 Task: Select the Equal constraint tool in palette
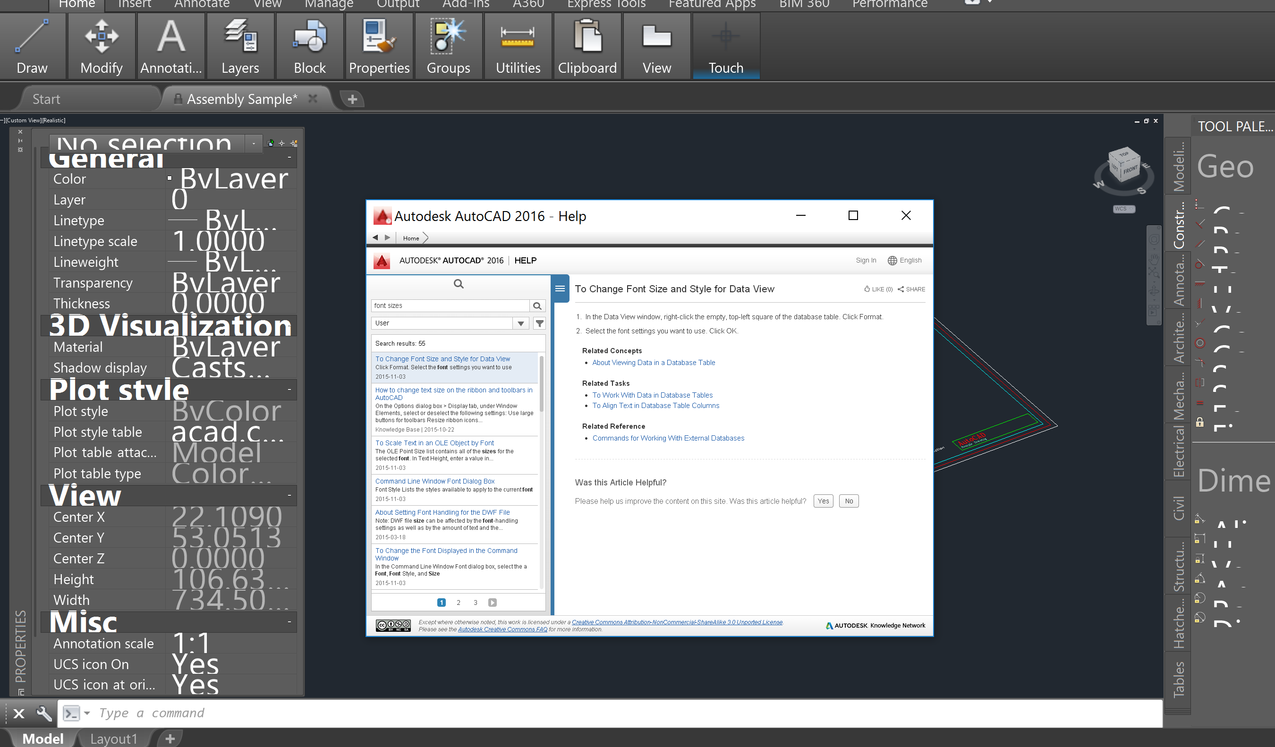[x=1199, y=403]
